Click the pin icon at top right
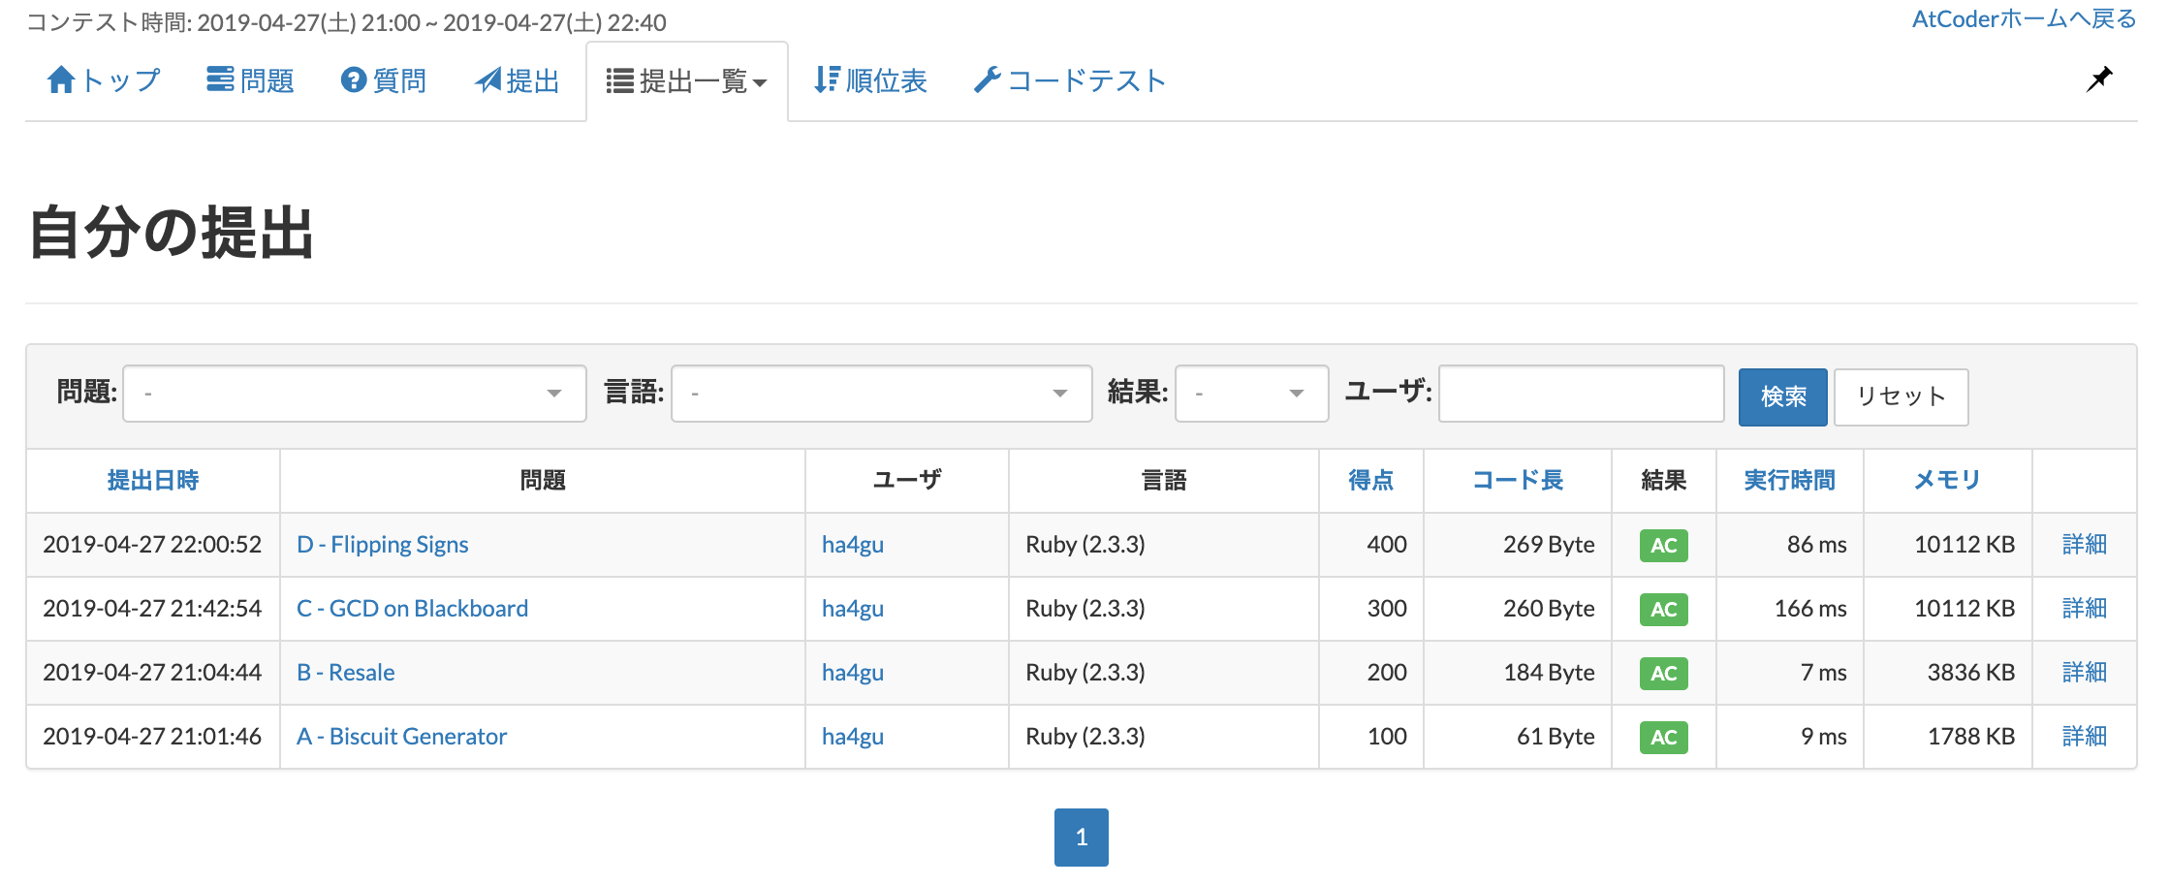2169x886 pixels. click(2099, 79)
